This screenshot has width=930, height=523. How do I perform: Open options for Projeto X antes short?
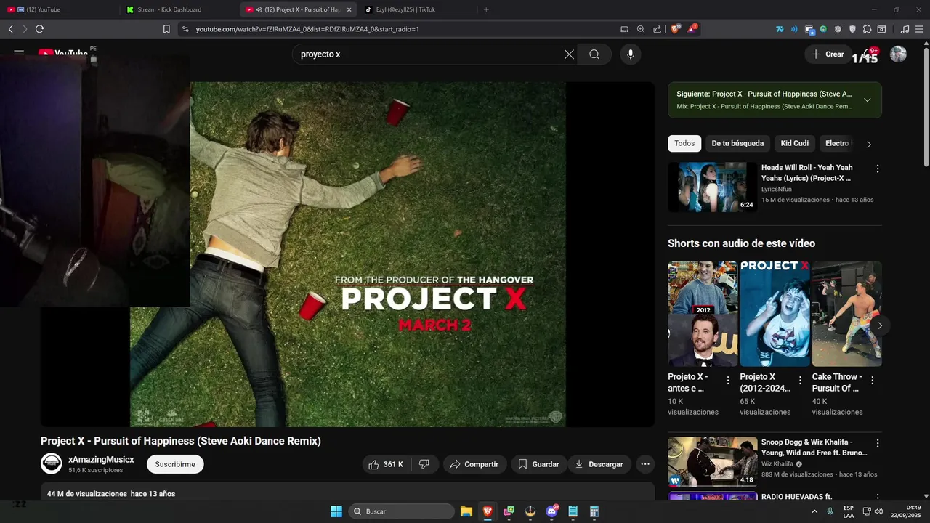(x=728, y=380)
